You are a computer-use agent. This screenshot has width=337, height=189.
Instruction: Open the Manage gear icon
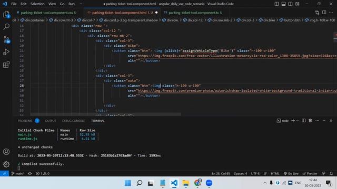(6, 164)
